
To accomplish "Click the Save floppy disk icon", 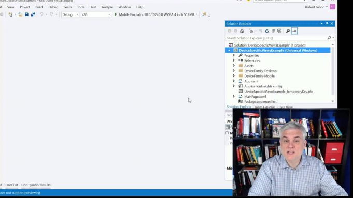I will 26,14.
